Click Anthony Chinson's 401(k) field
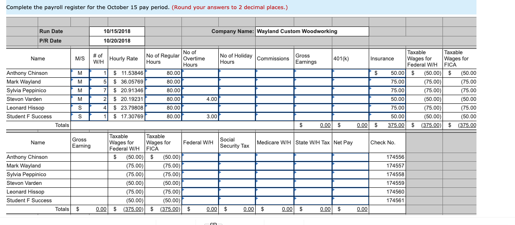The height and width of the screenshot is (225, 515). (x=350, y=73)
